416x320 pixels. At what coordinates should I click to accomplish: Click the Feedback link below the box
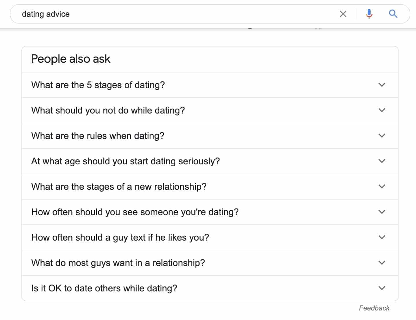pos(374,308)
